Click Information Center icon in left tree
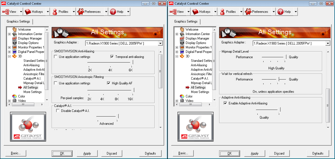The height and width of the screenshot is (159, 335). (x=15, y=34)
